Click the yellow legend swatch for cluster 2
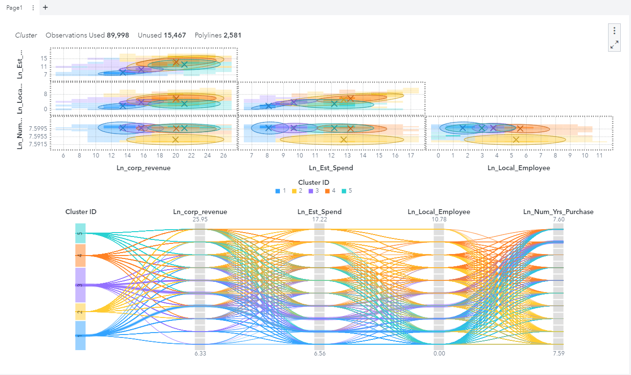Viewport: 631px width, 375px height. [x=294, y=191]
